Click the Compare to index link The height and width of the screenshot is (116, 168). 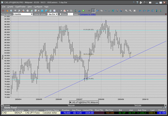point(88,14)
